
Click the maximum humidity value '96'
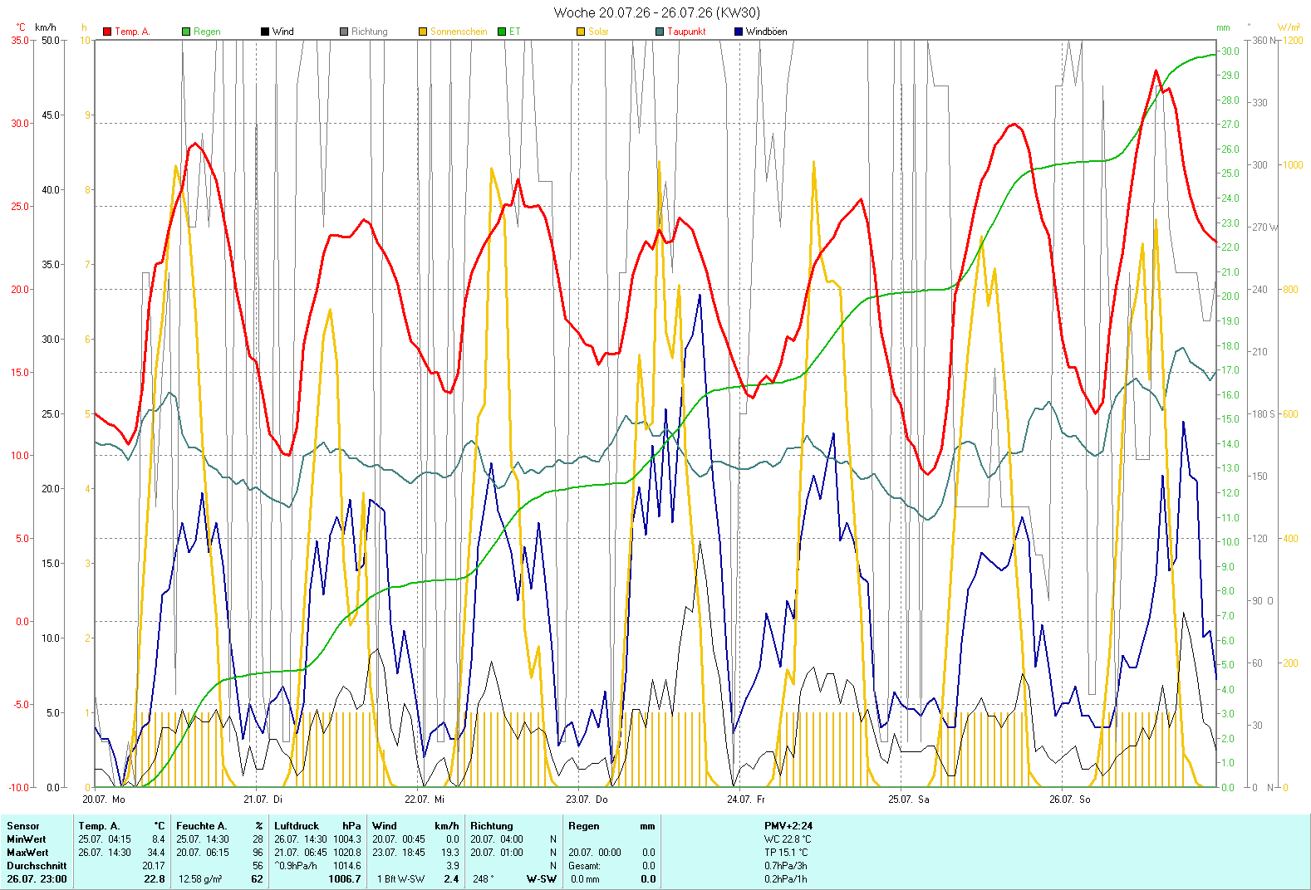pos(258,853)
